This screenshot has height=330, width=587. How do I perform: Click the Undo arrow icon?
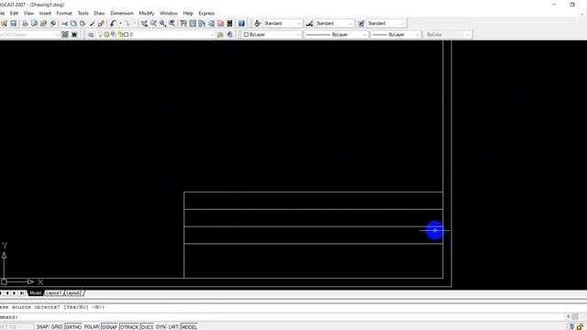click(x=113, y=23)
